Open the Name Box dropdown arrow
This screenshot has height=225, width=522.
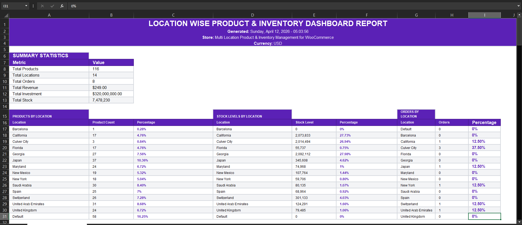[x=26, y=6]
